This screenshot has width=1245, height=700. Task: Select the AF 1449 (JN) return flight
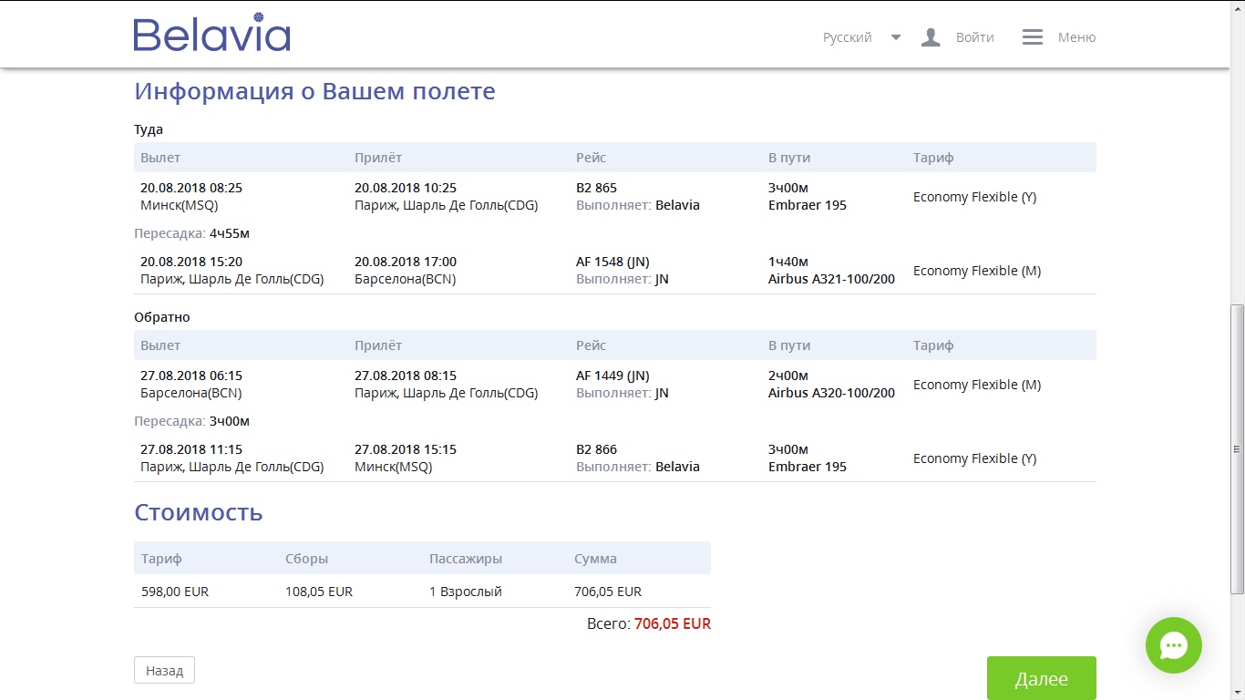pyautogui.click(x=612, y=376)
